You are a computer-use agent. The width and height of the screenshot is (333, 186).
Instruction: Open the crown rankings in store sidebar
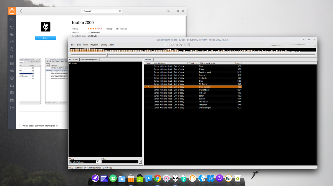coord(12,27)
